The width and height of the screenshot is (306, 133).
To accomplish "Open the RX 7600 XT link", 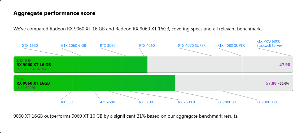I will 187,102.
